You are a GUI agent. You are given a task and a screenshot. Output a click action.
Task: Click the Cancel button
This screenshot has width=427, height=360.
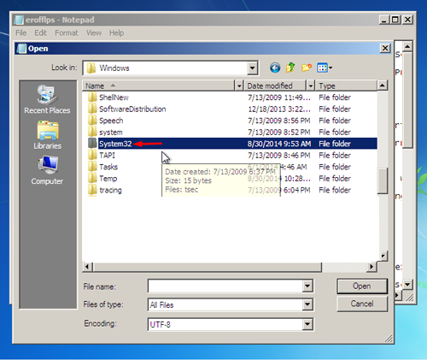pos(362,304)
